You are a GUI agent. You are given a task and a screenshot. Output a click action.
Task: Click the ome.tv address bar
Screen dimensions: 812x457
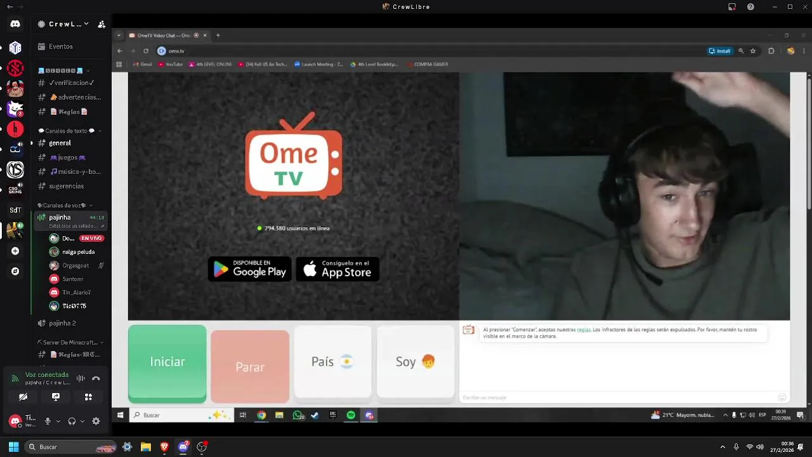coord(430,51)
